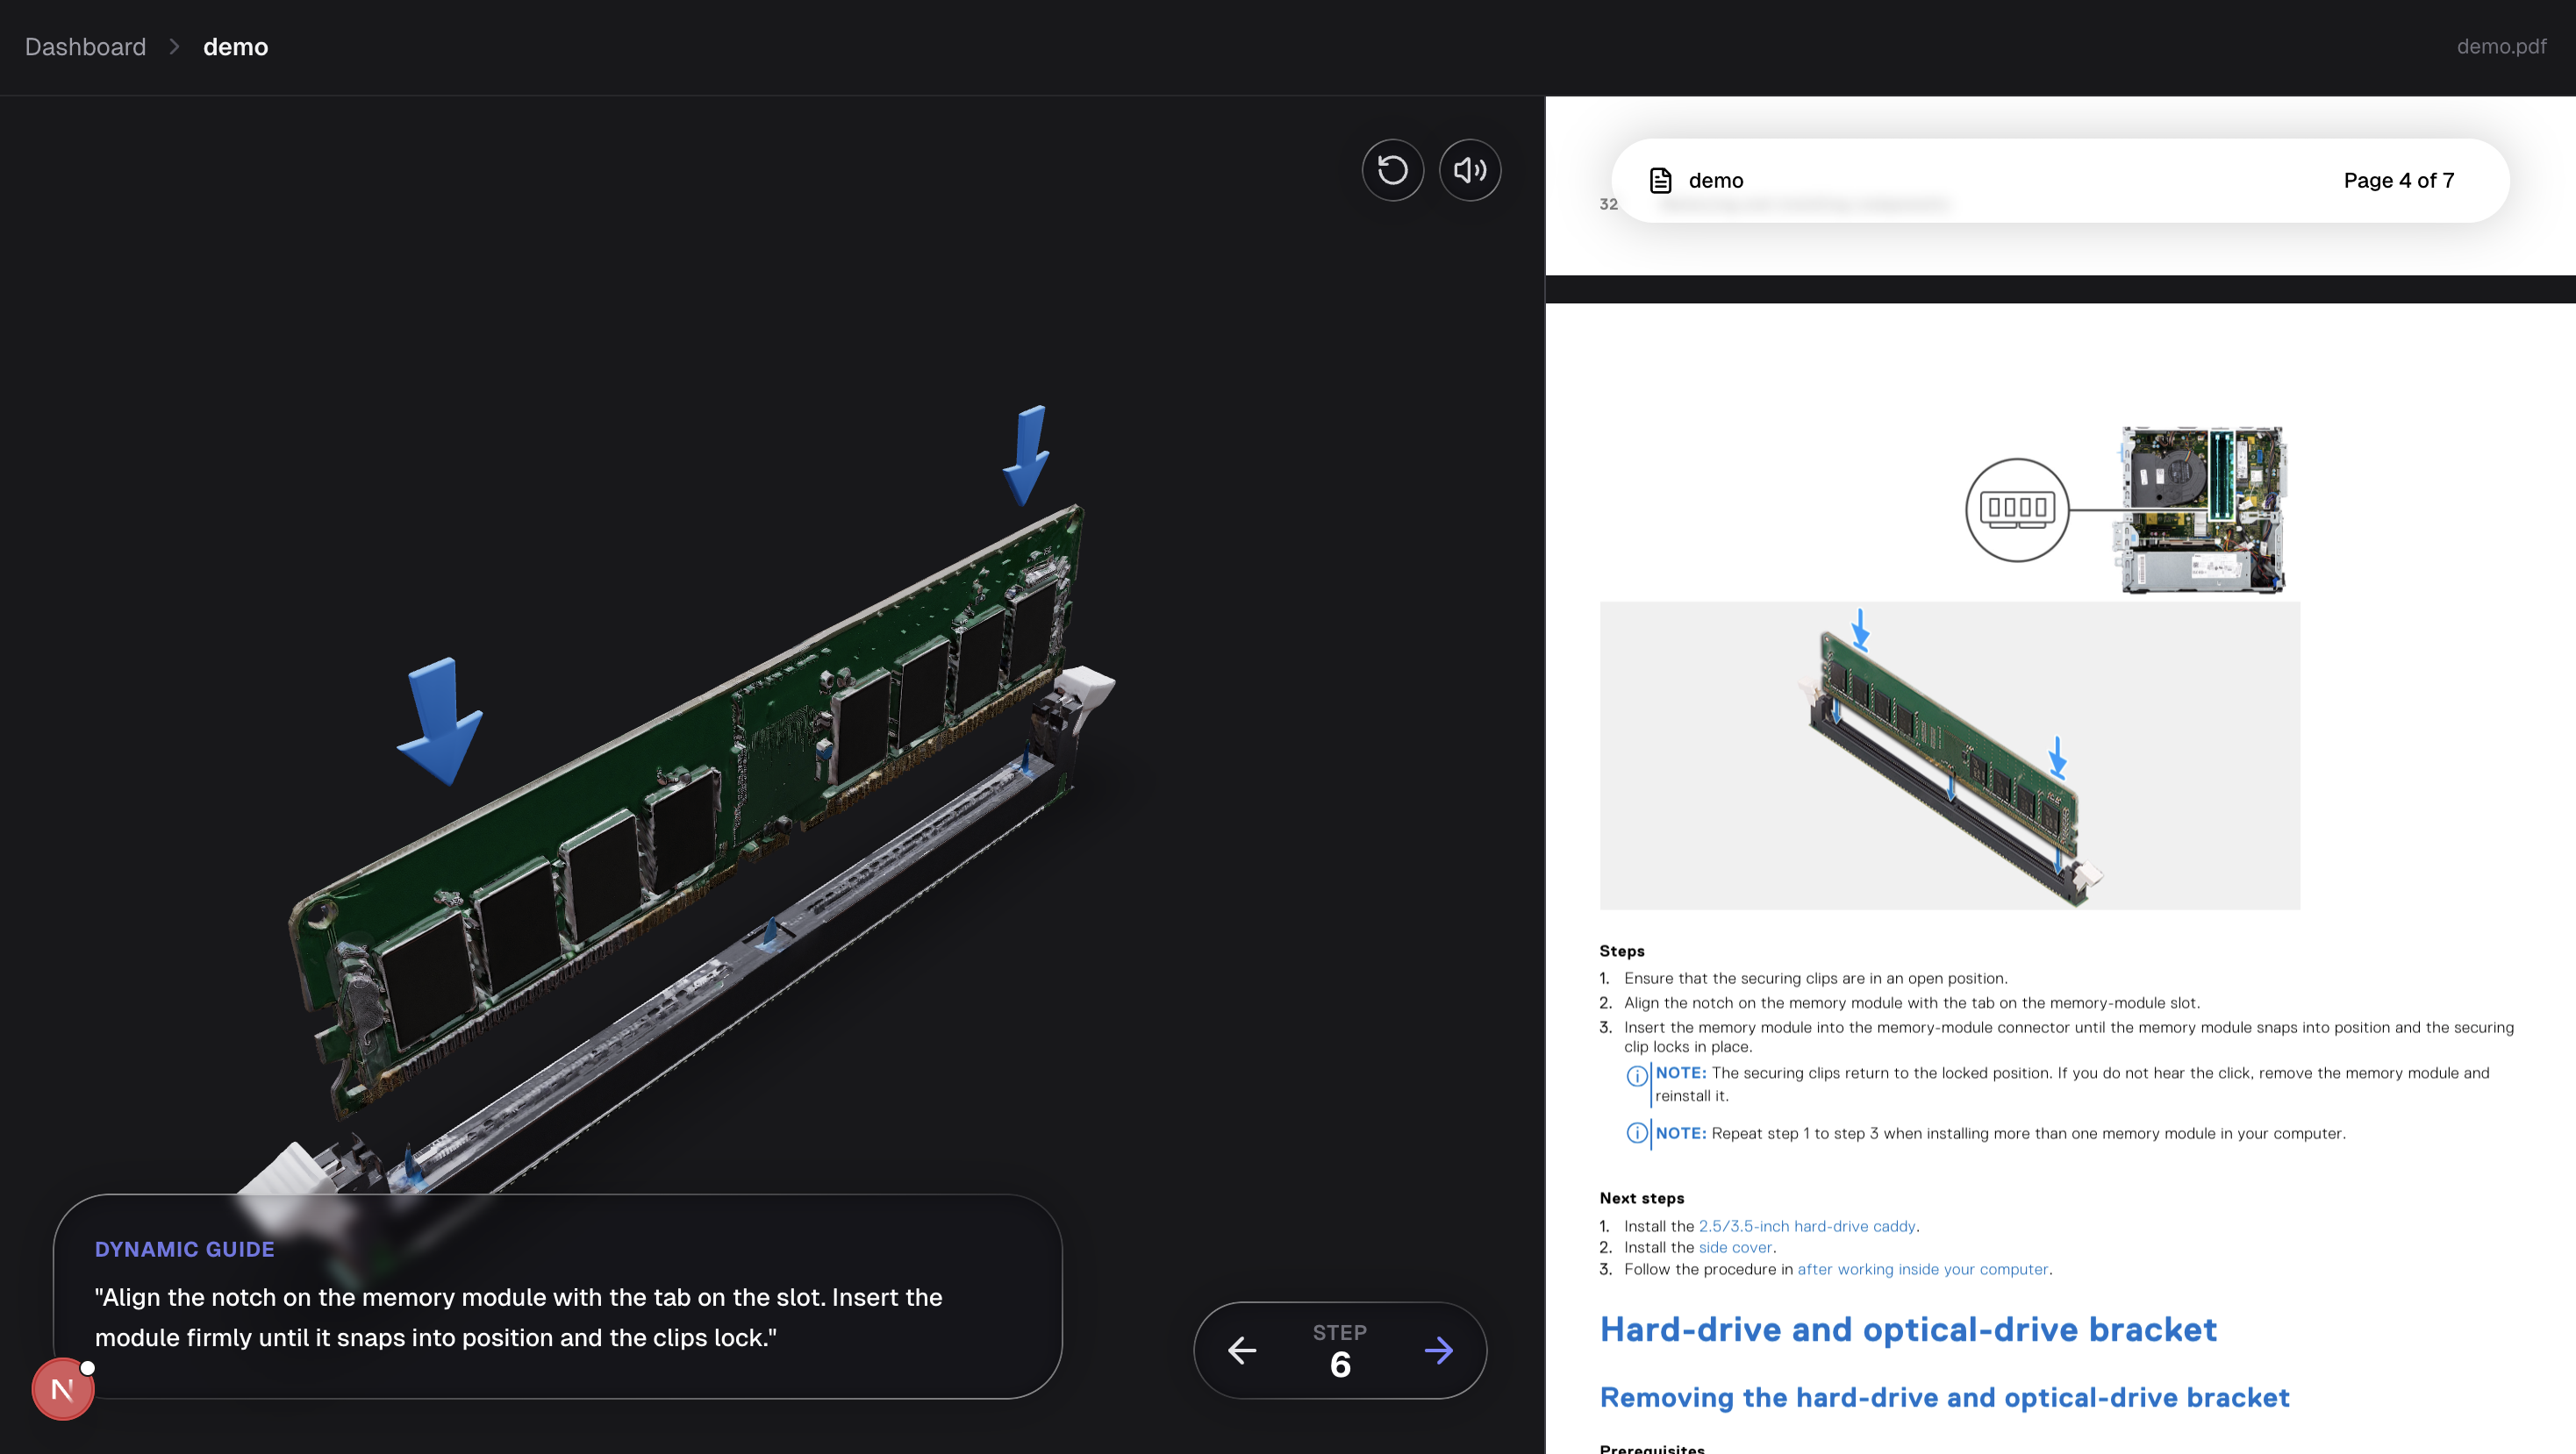
Task: Click the Page 4 of 7 indicator
Action: pos(2398,180)
